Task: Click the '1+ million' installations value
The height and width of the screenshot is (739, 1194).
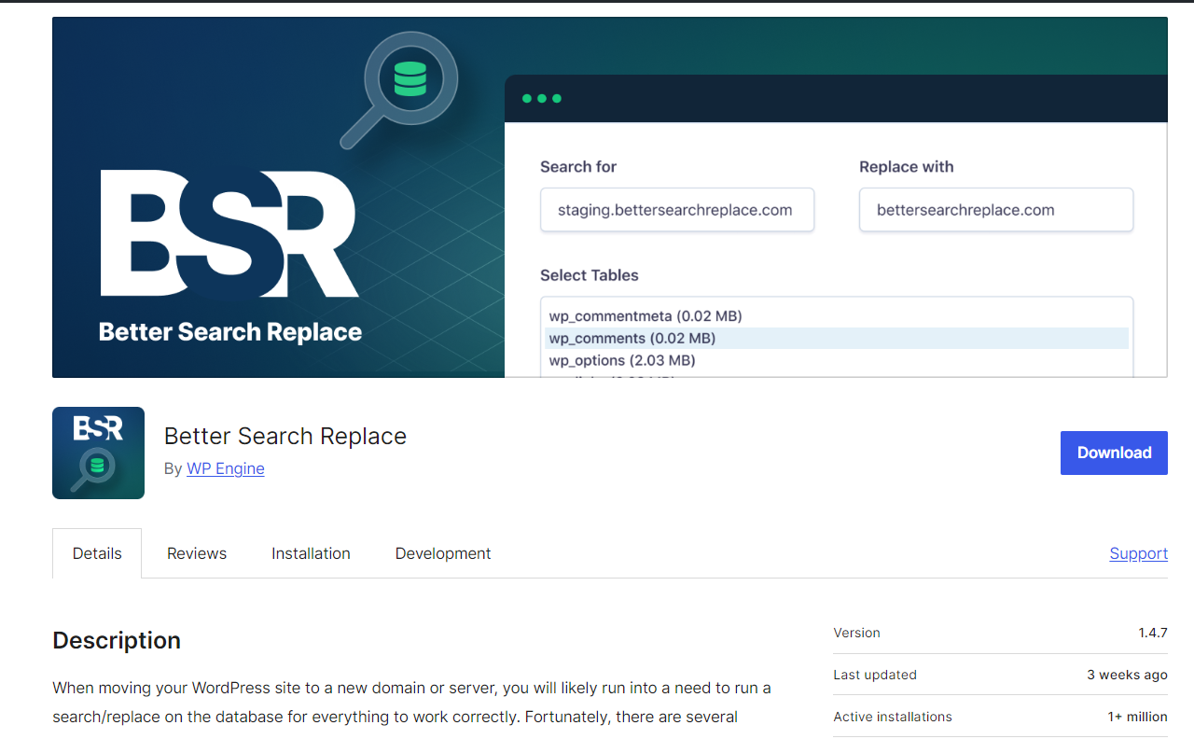Action: pos(1137,717)
